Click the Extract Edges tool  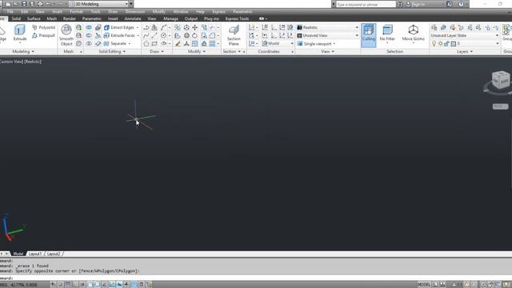coord(119,27)
